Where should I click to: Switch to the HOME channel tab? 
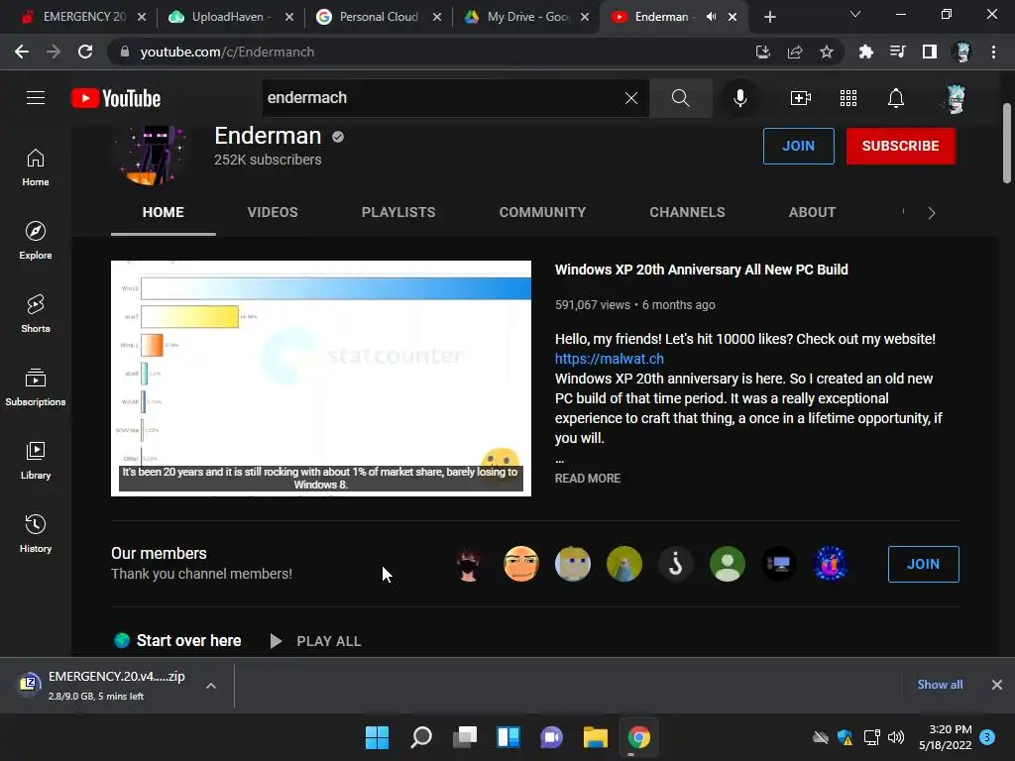164,212
